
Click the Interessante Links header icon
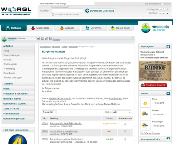[x=168, y=139]
